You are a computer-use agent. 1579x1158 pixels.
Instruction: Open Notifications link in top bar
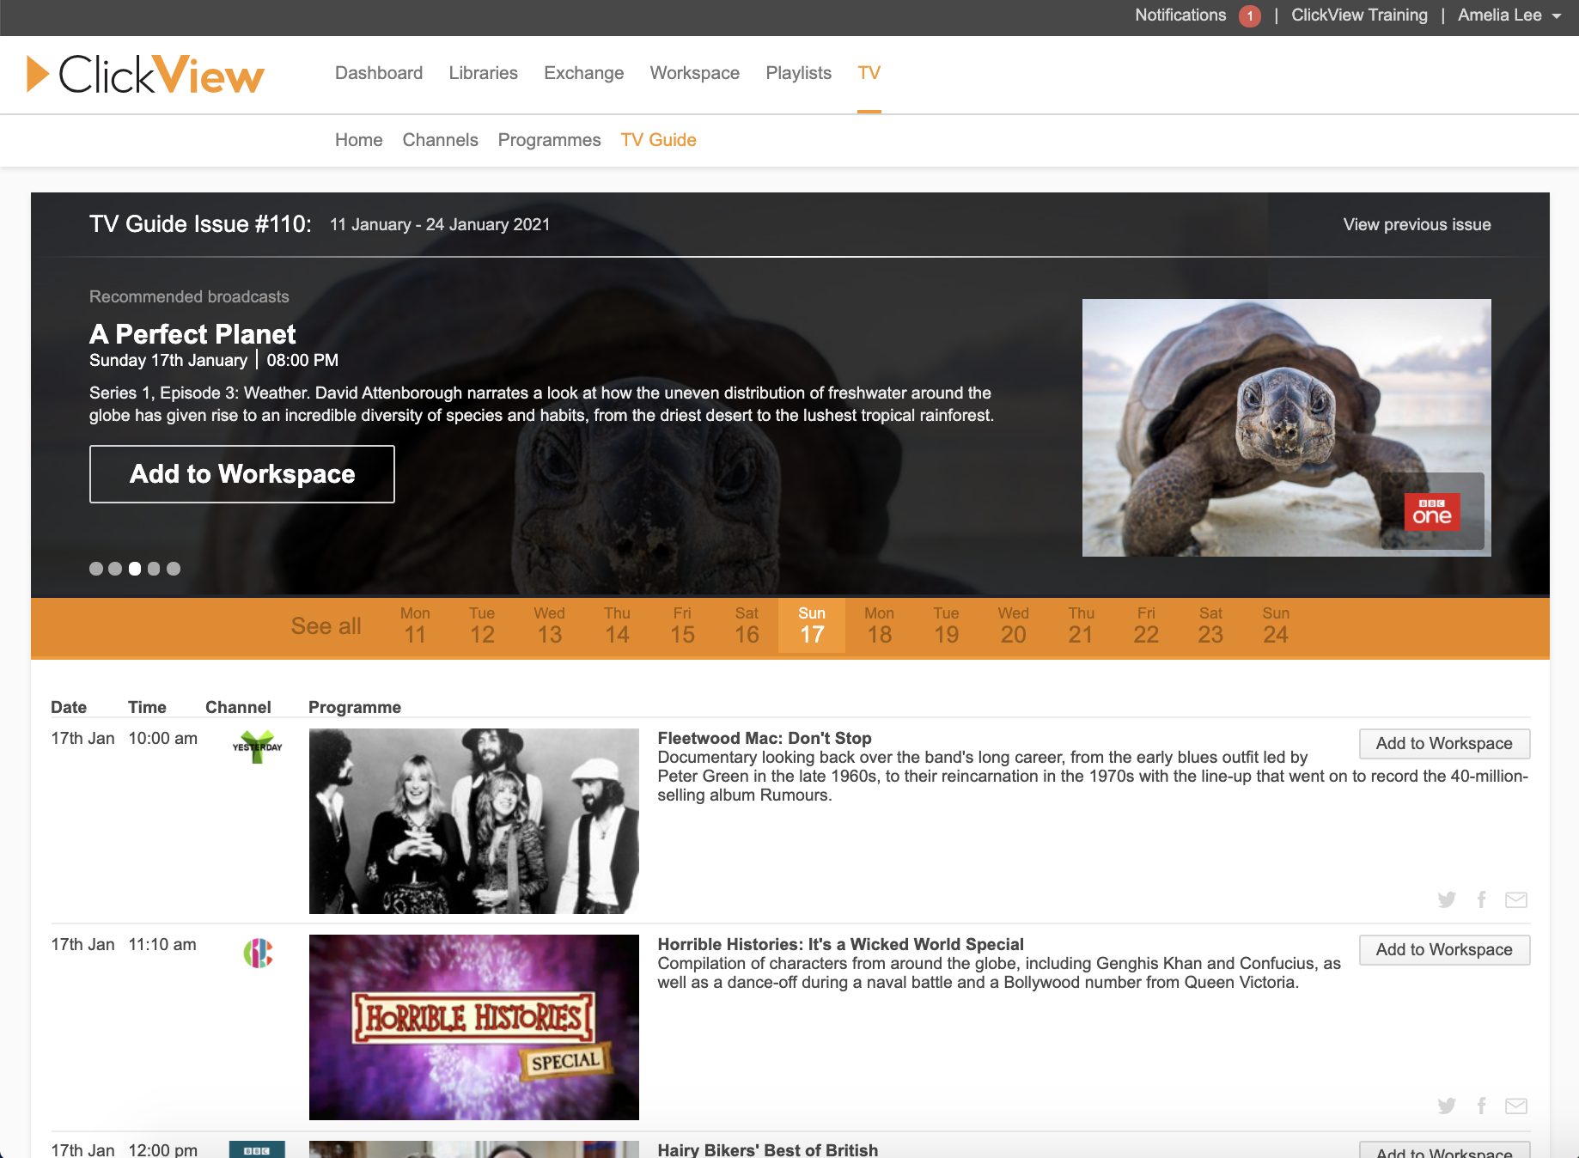1180,15
